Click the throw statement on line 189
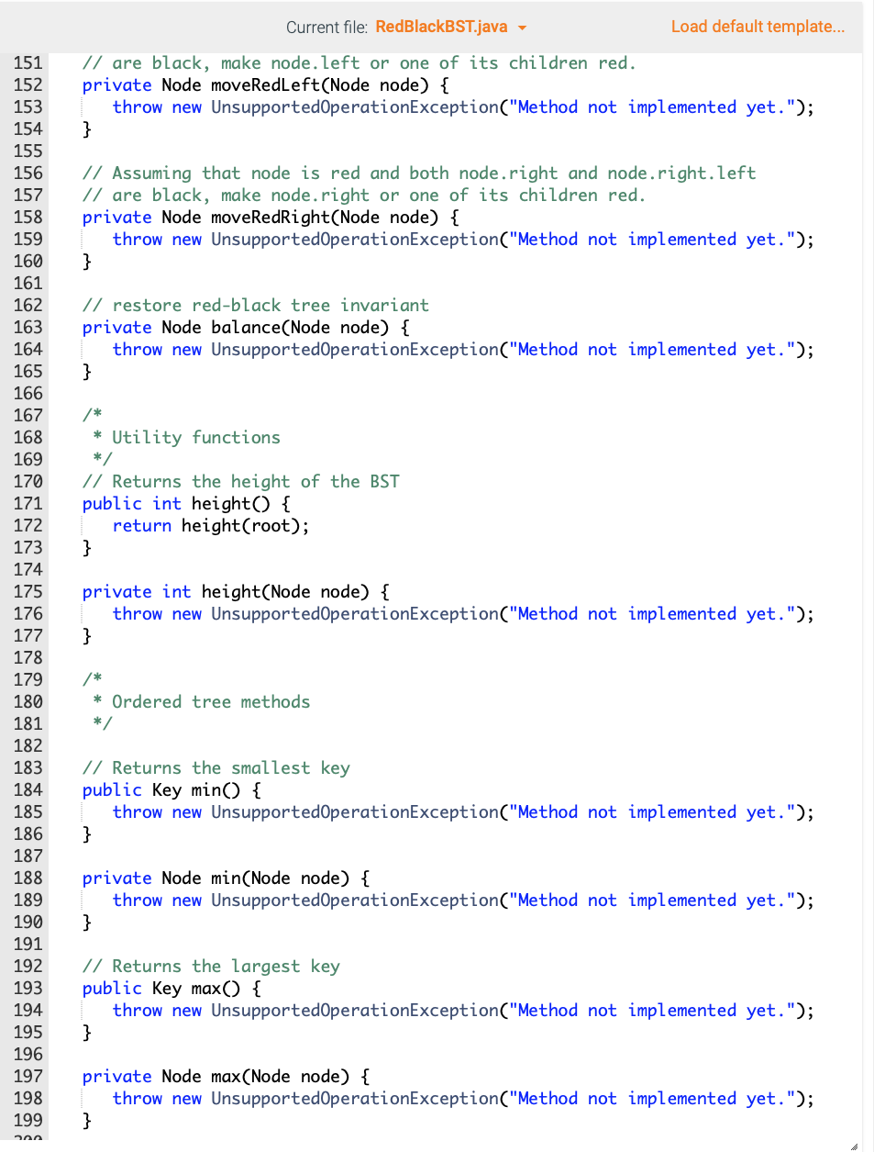 coord(463,900)
